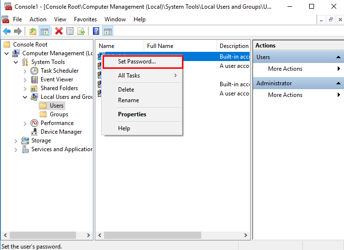This screenshot has height=250, width=344.
Task: Open All Tasks submenu in context menu
Action: (143, 76)
